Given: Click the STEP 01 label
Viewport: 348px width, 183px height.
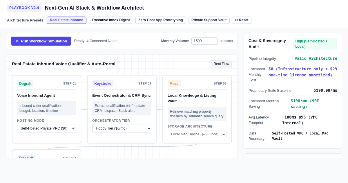Looking at the screenshot, I should (x=70, y=83).
